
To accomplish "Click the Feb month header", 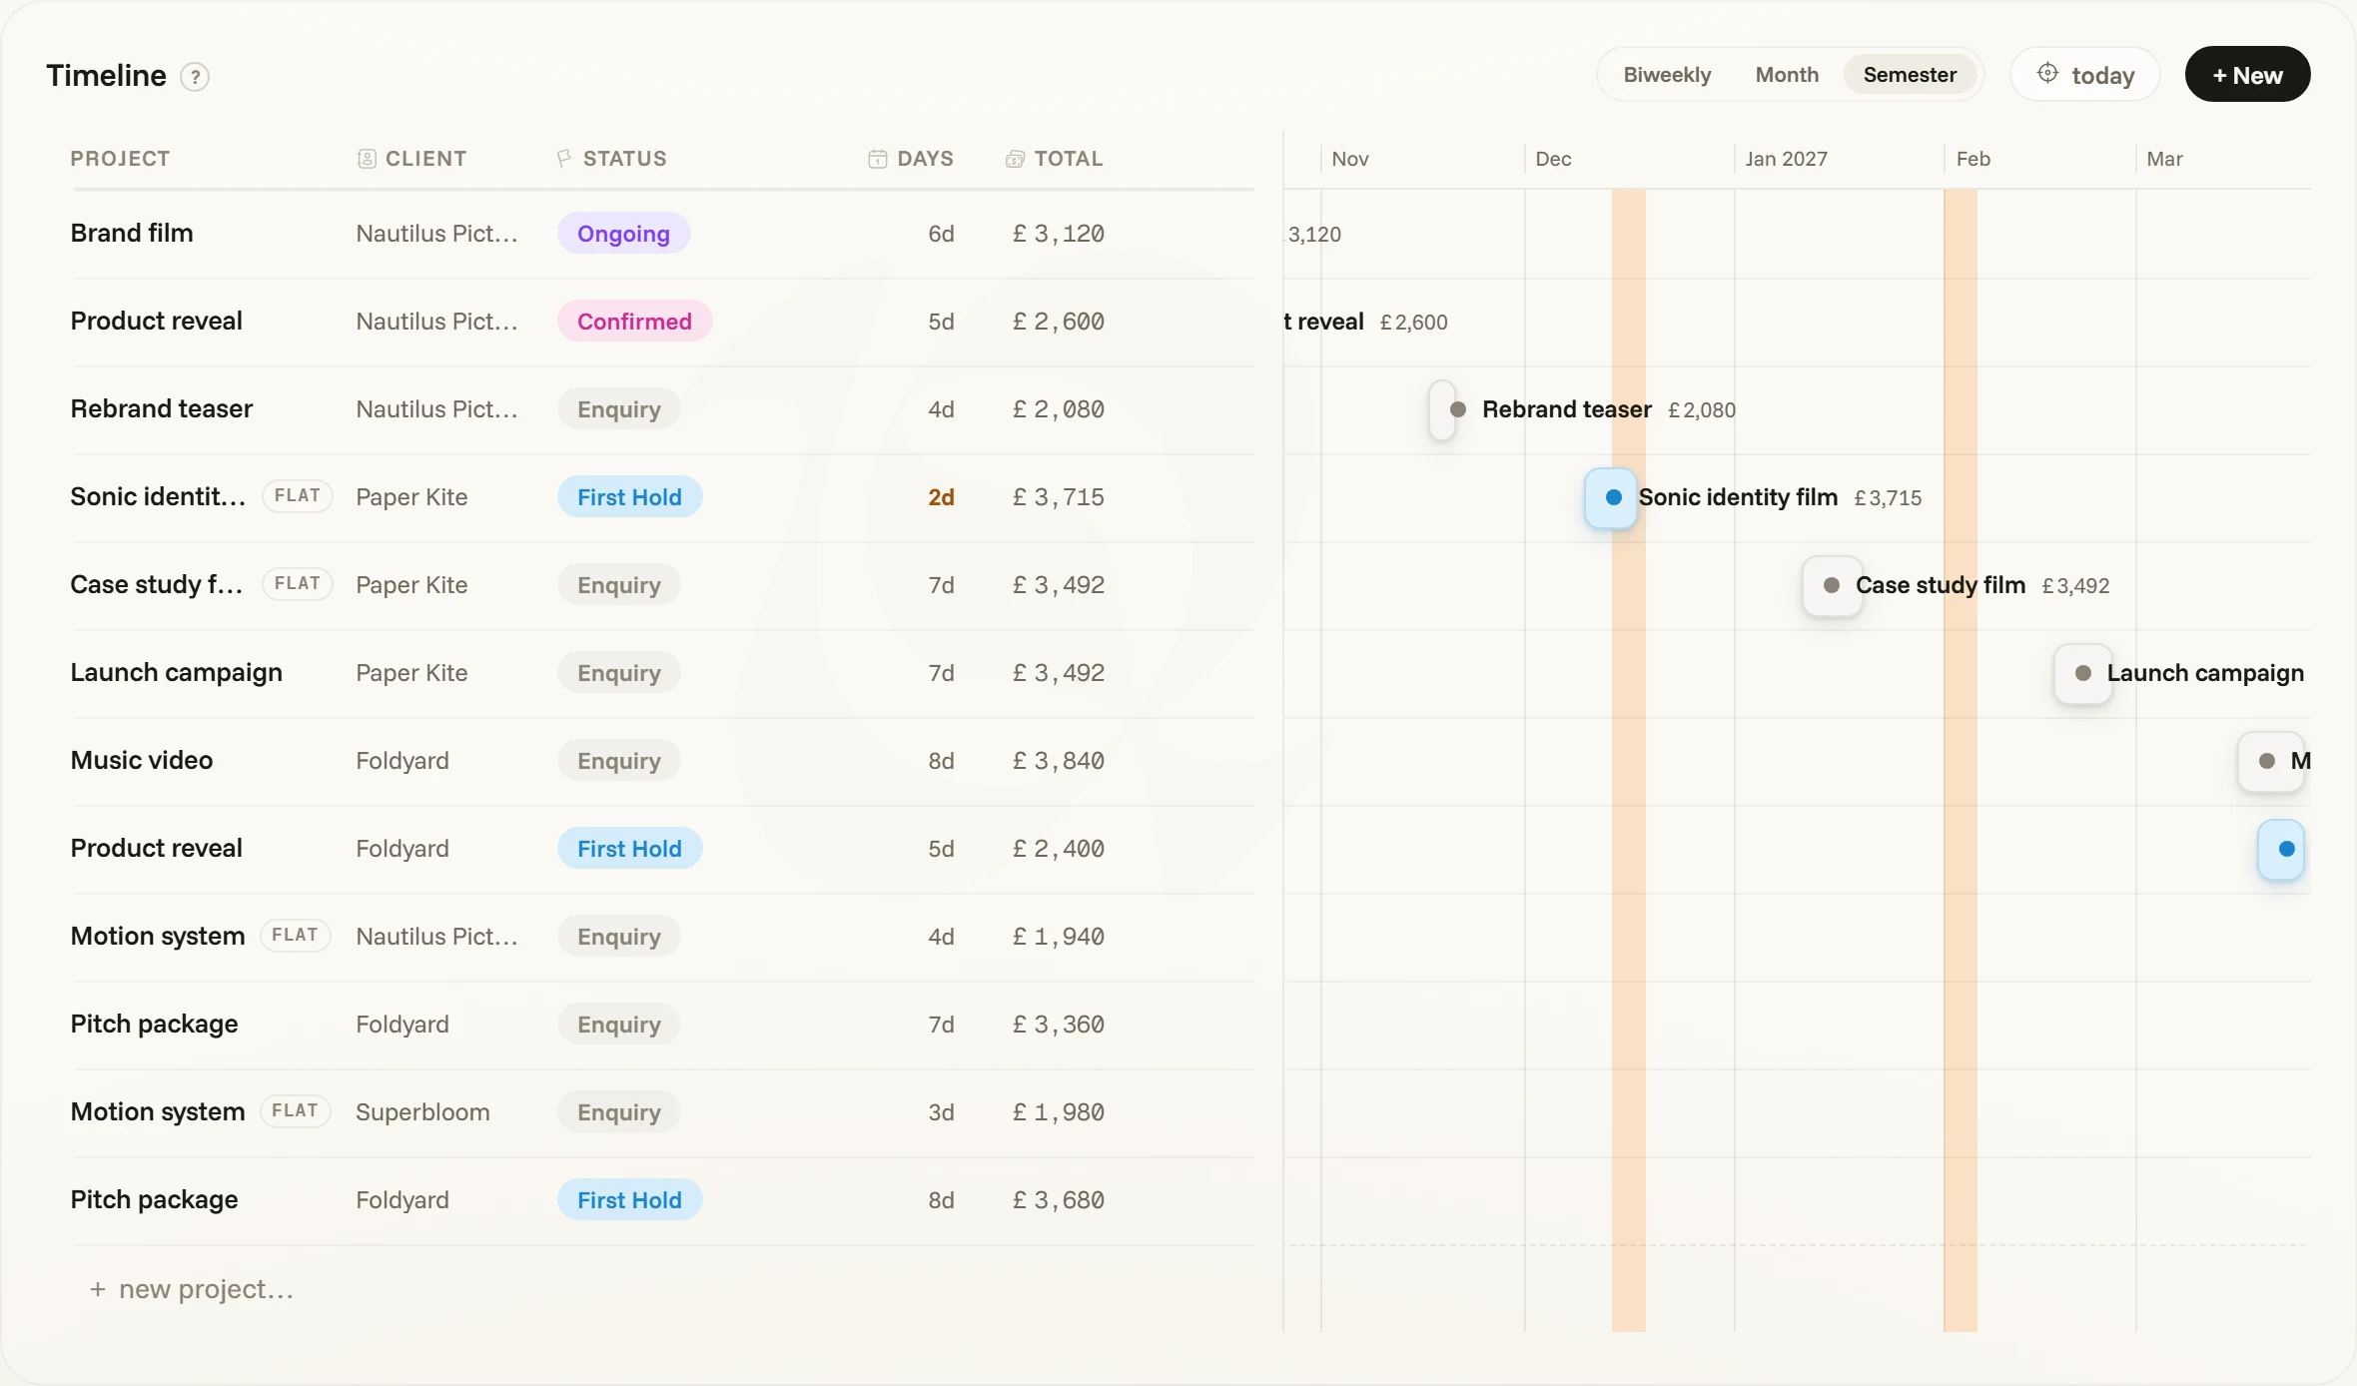I will [x=1972, y=159].
